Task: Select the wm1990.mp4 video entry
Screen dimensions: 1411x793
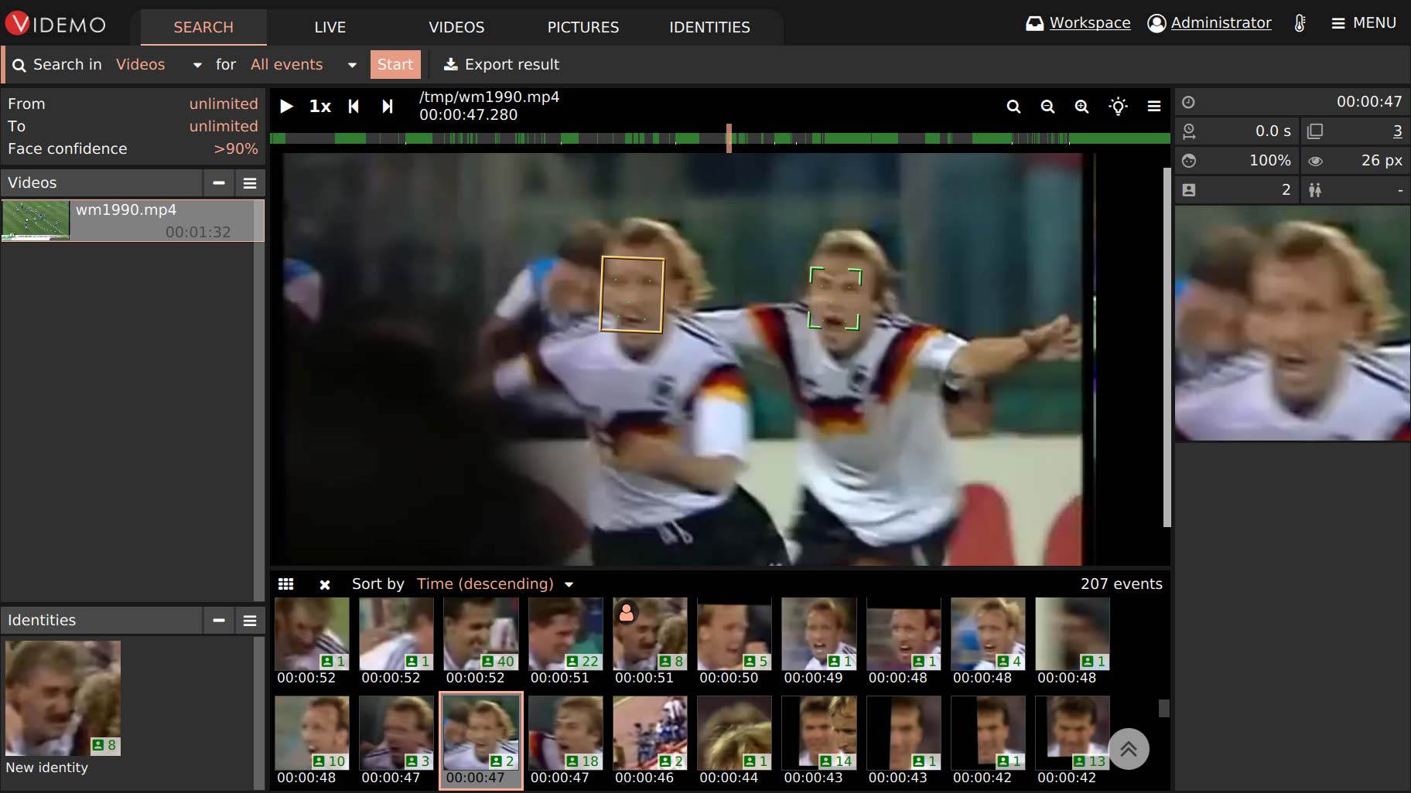Action: (x=132, y=220)
